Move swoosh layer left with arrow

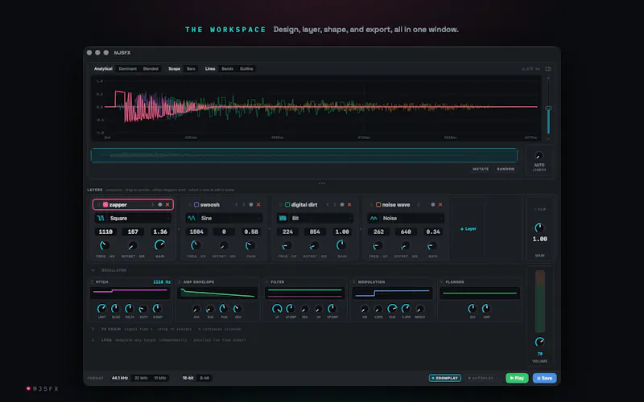237,205
